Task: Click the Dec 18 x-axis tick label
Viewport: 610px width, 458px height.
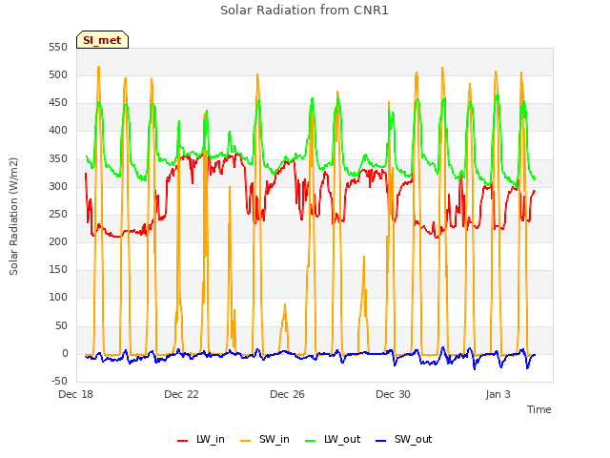Action: click(75, 394)
